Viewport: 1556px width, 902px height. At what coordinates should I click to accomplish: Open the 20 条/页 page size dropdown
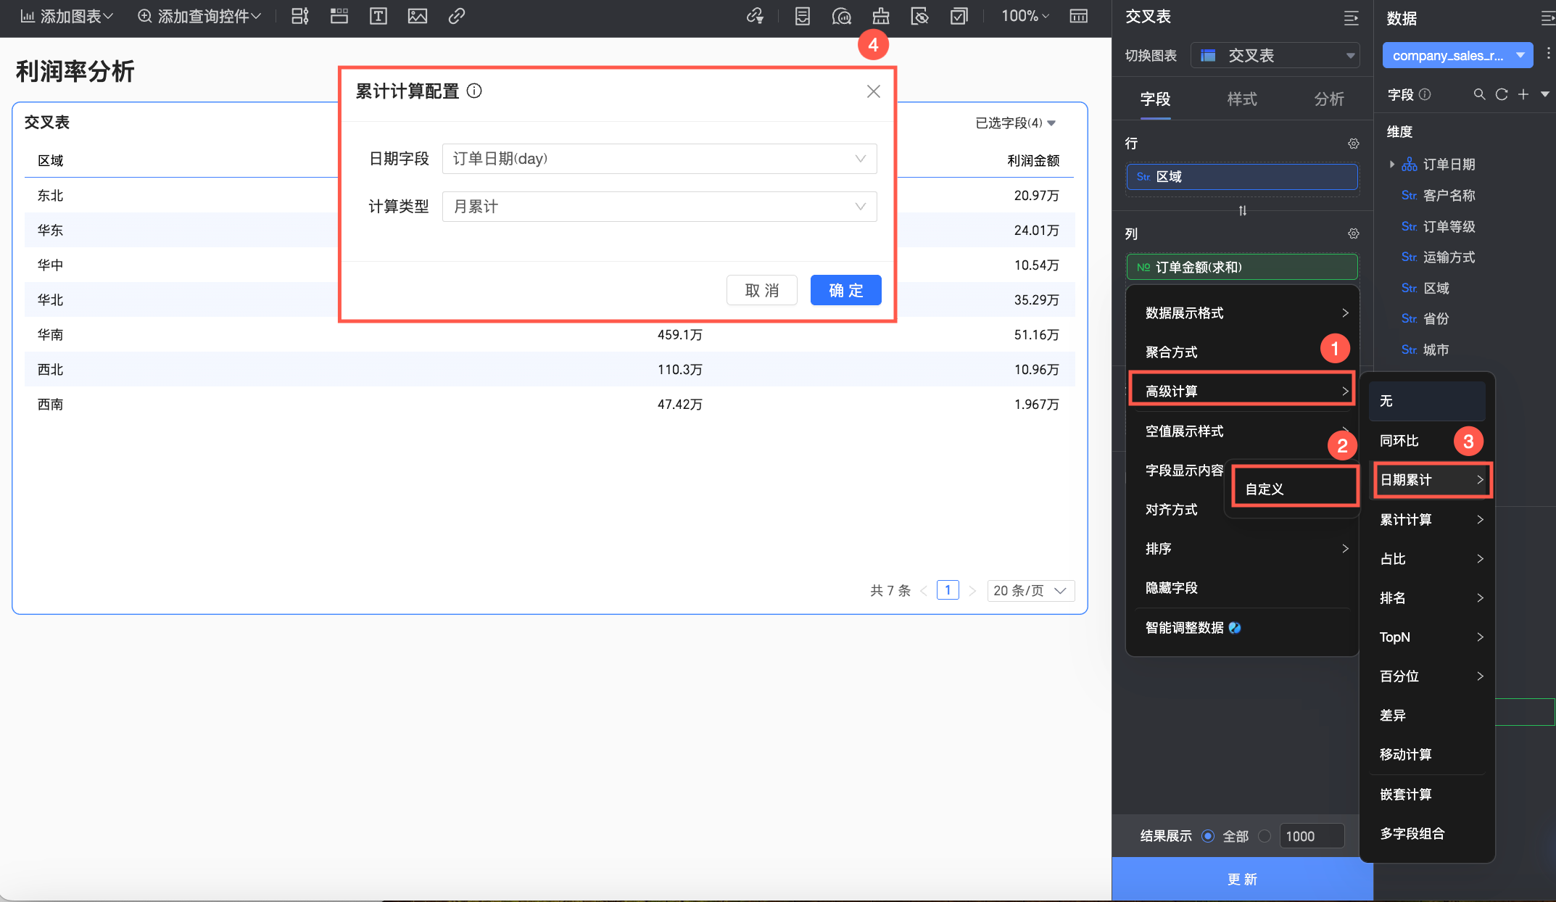pyautogui.click(x=1030, y=591)
